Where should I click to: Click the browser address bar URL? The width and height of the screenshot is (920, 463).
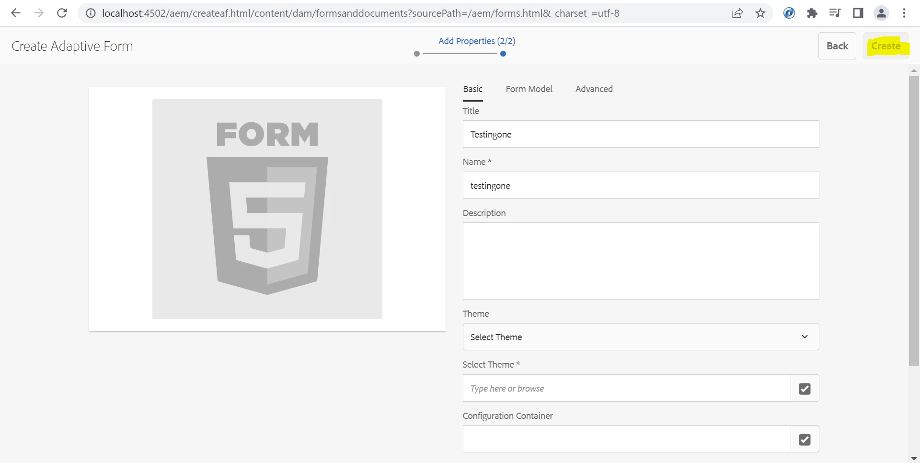click(x=360, y=13)
